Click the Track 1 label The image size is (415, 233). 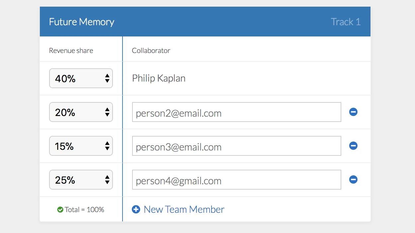[x=346, y=22]
